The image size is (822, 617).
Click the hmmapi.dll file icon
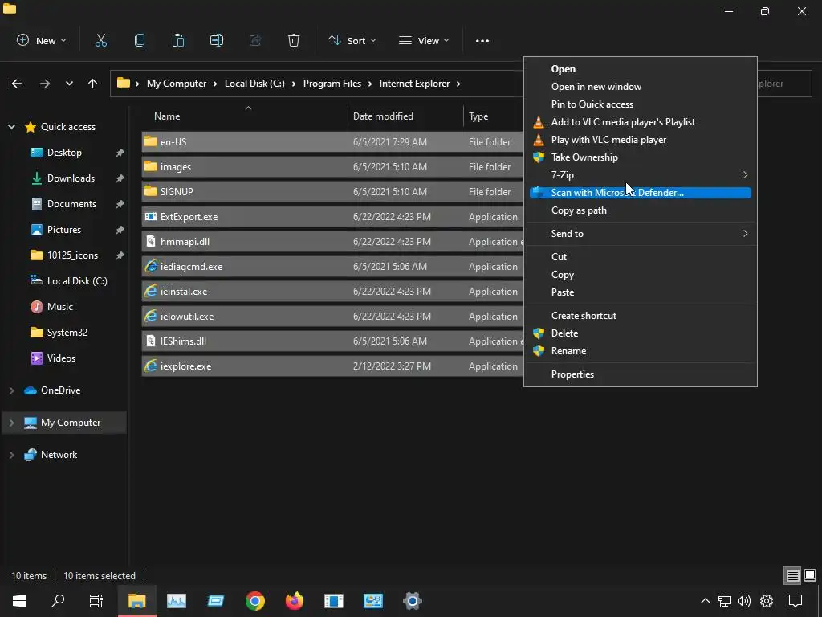tap(151, 241)
